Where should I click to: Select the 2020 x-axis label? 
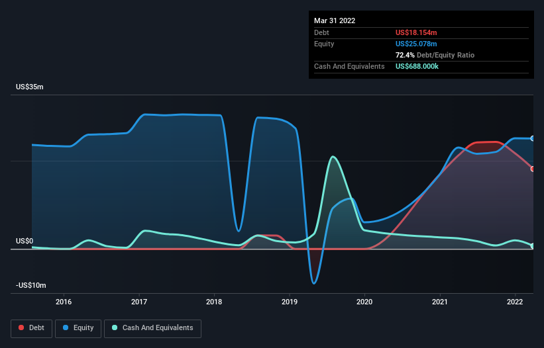pos(364,302)
